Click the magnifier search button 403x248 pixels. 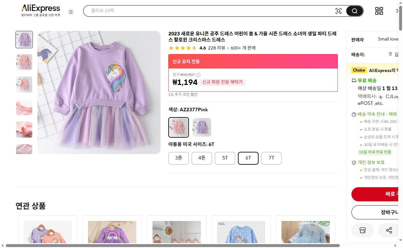[354, 11]
